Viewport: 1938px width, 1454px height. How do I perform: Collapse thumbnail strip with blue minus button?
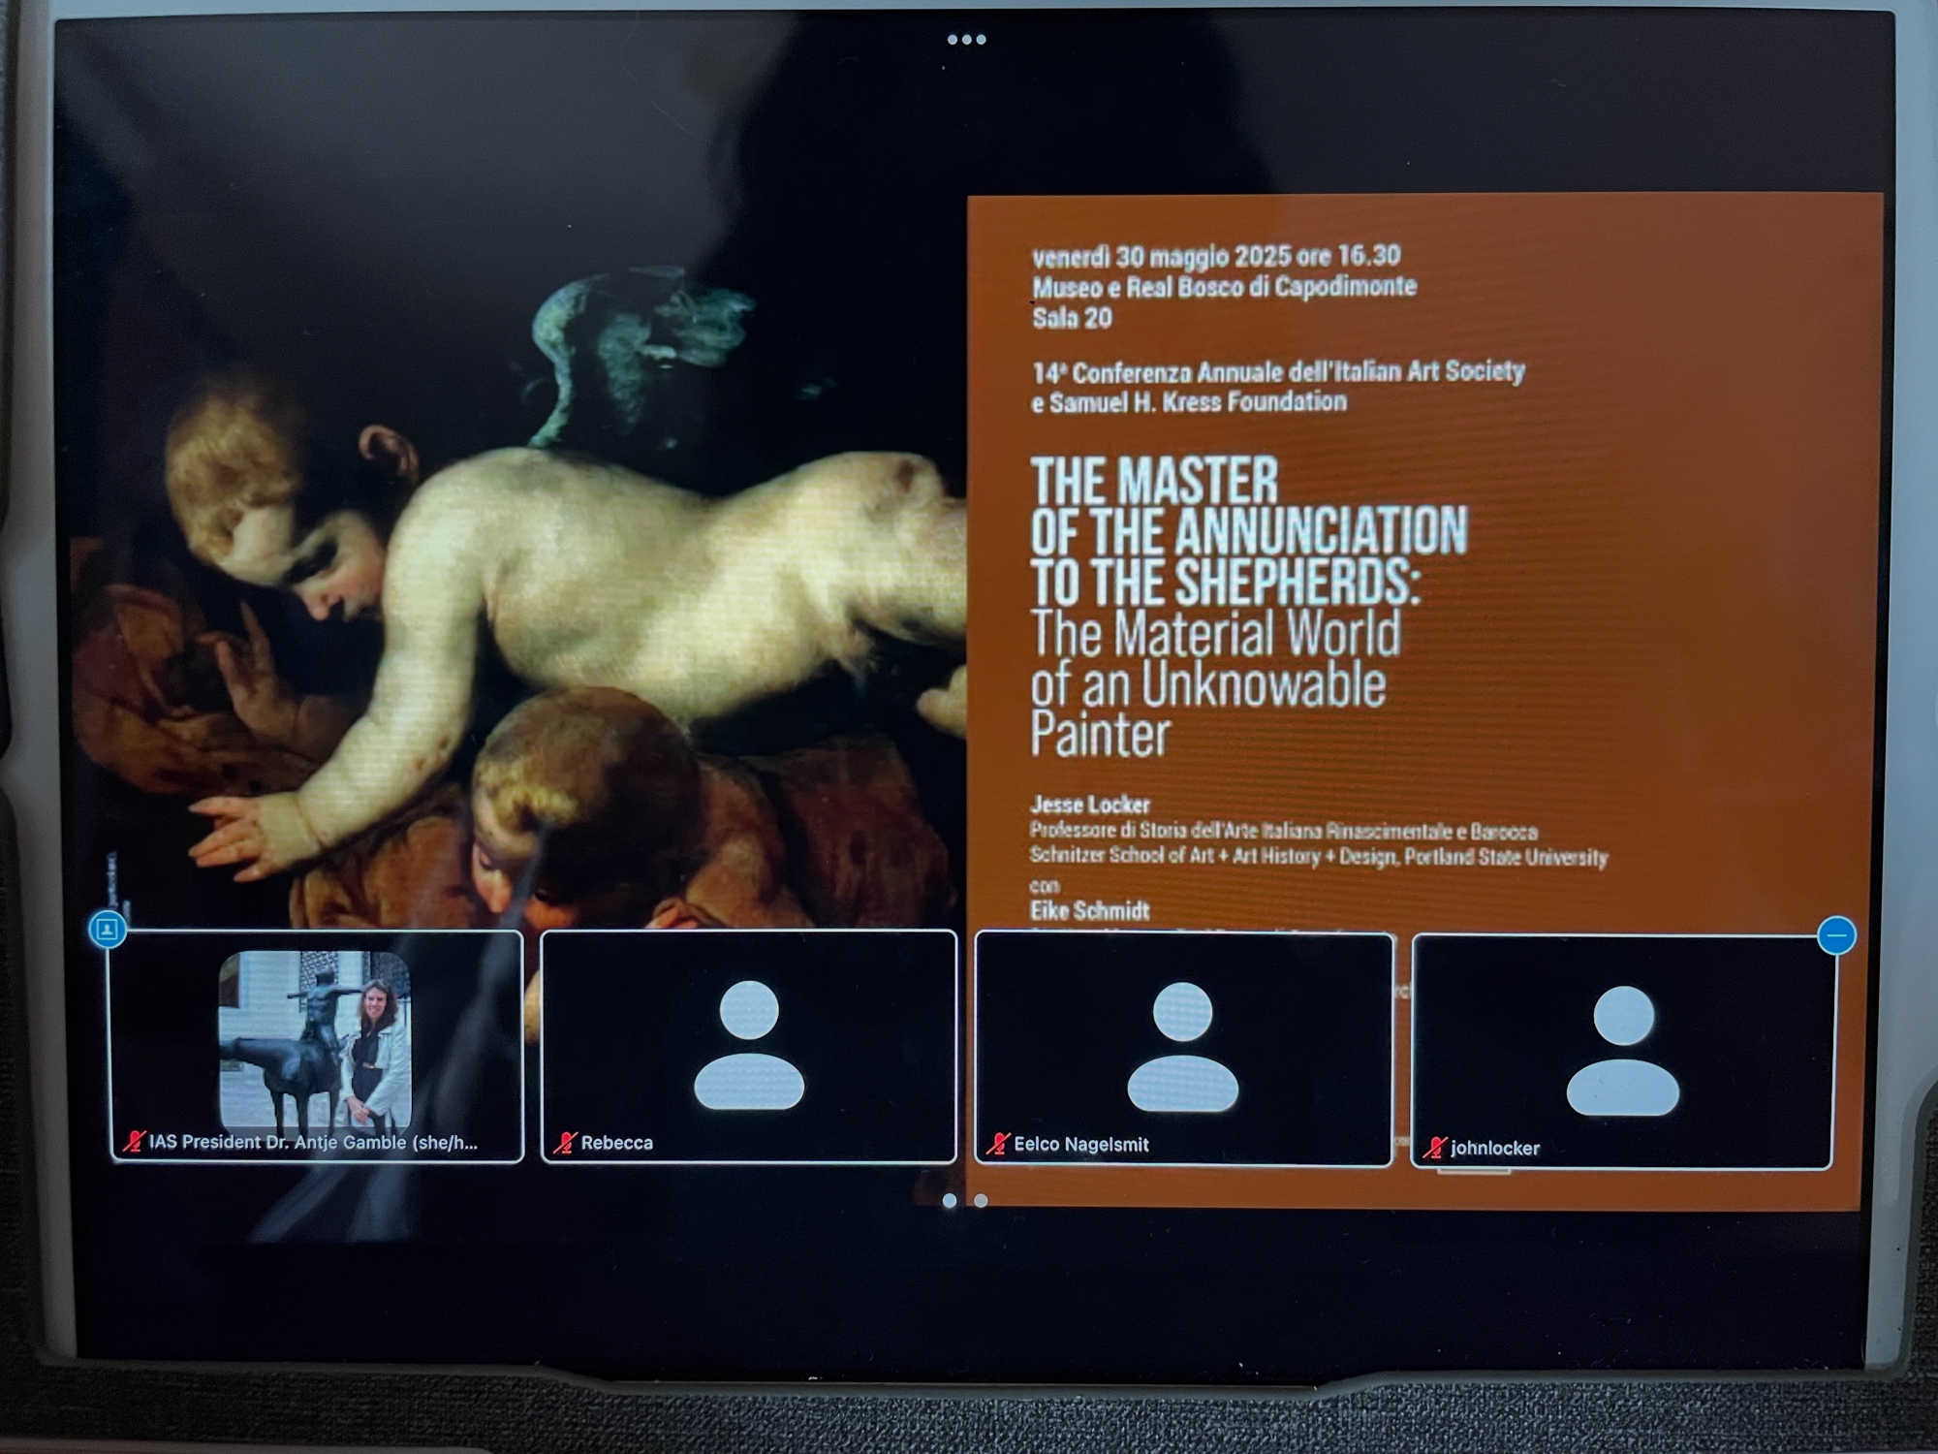click(x=1836, y=935)
